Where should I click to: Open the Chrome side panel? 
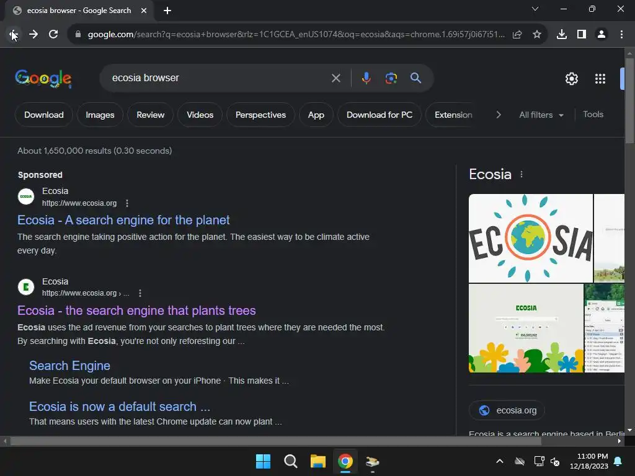[582, 35]
